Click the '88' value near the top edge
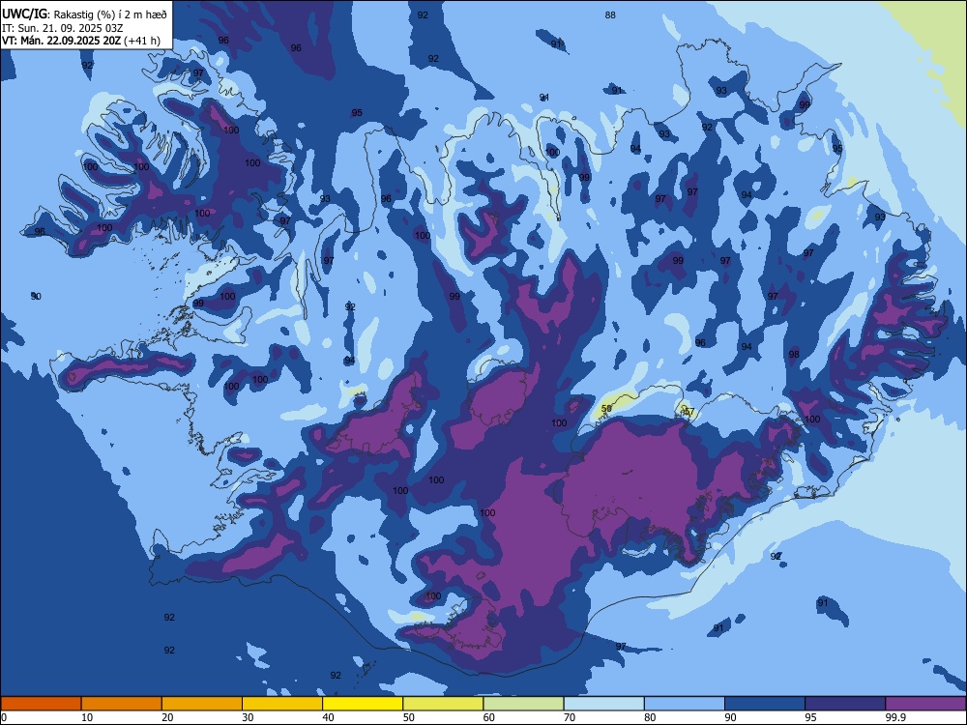 point(610,14)
